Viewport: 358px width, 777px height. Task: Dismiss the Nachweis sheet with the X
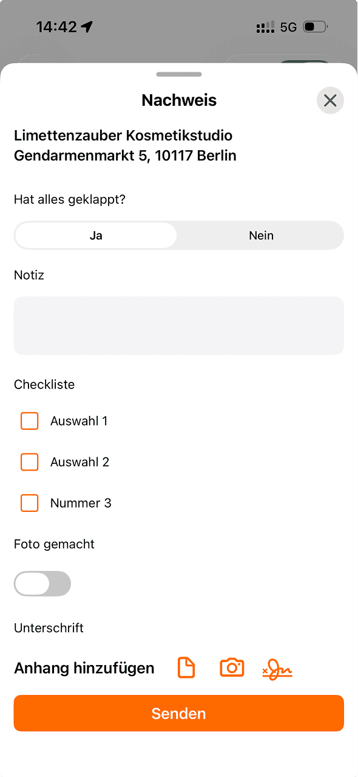pos(330,100)
